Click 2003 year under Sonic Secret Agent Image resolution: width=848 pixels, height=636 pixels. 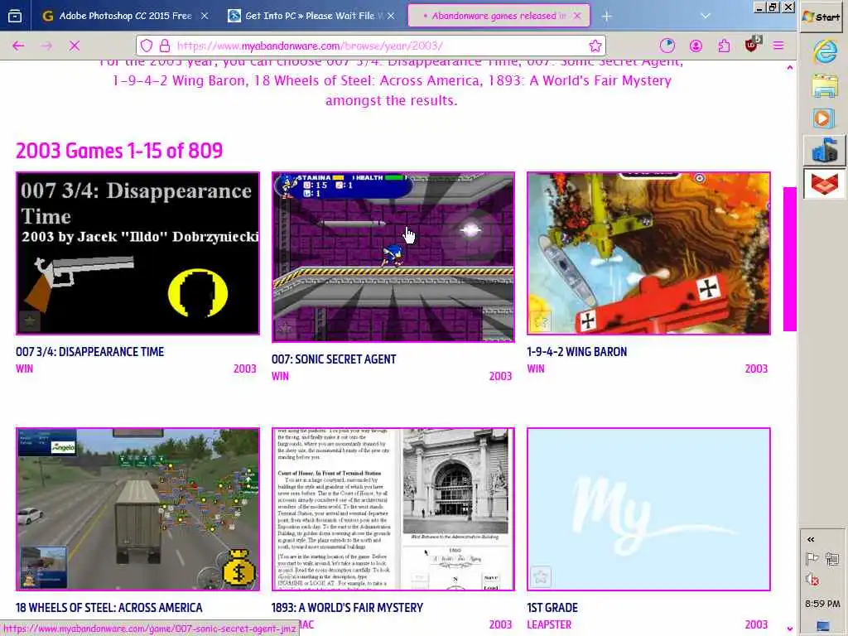pyautogui.click(x=500, y=377)
